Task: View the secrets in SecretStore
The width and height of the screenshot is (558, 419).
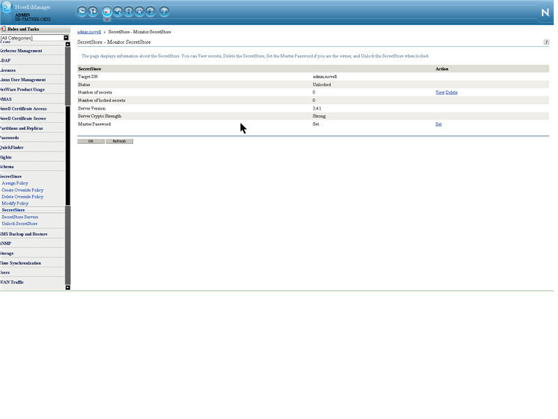Action: click(x=440, y=92)
